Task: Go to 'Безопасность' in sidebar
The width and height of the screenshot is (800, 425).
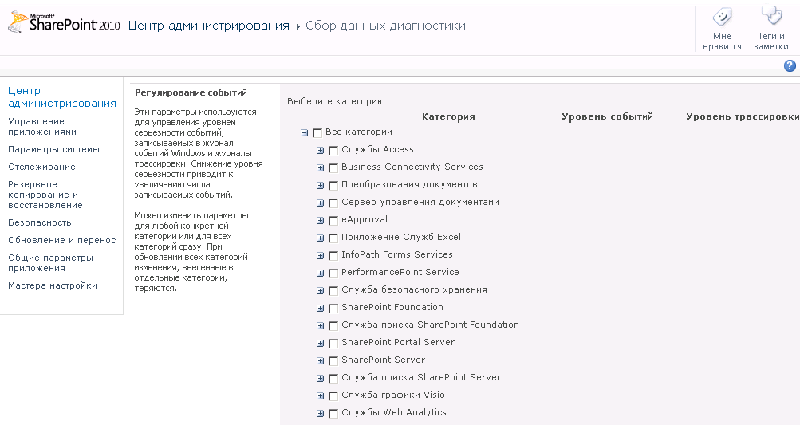Action: [x=40, y=223]
